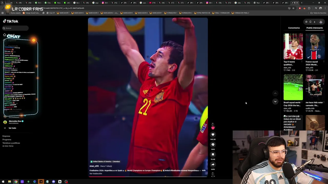Open the Empresa footer link
This screenshot has width=328, height=184.
point(6,136)
